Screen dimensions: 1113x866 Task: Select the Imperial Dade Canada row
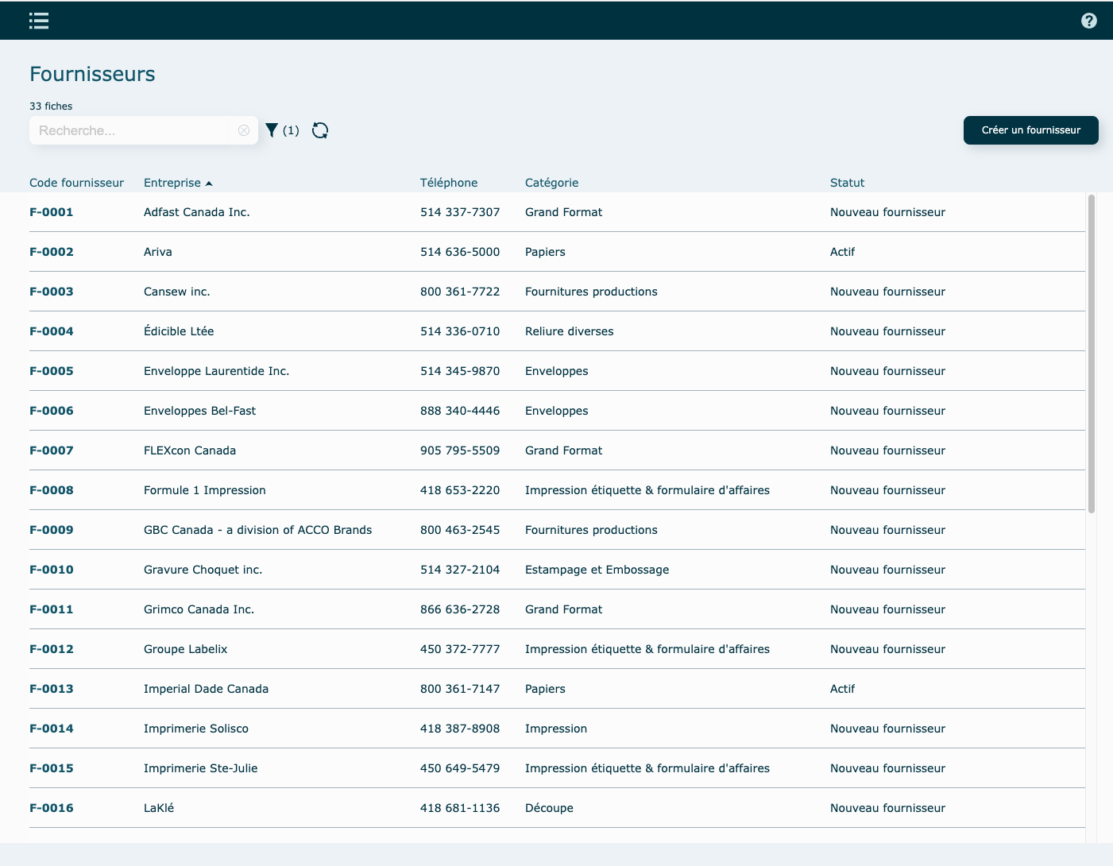click(x=206, y=689)
